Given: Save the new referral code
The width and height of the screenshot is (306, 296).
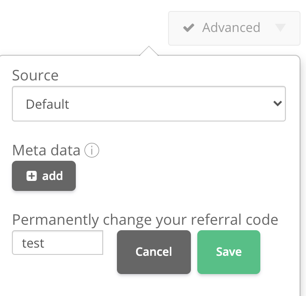Looking at the screenshot, I should point(228,252).
